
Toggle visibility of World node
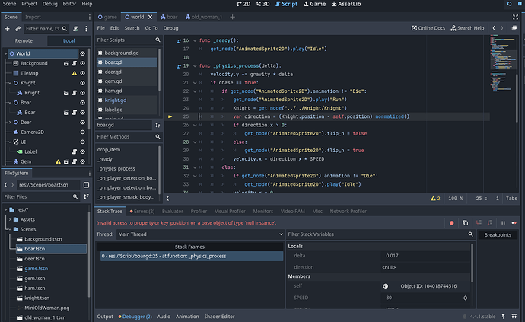point(82,53)
